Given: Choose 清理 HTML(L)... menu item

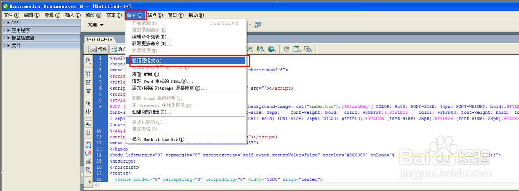Looking at the screenshot, I should (186, 75).
